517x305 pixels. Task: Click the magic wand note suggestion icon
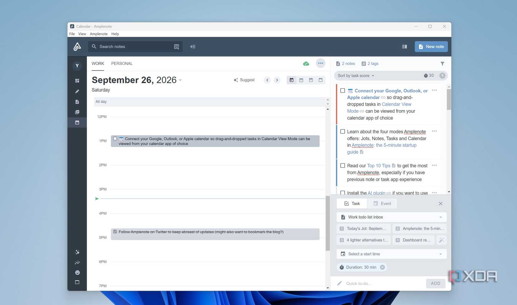click(441, 240)
